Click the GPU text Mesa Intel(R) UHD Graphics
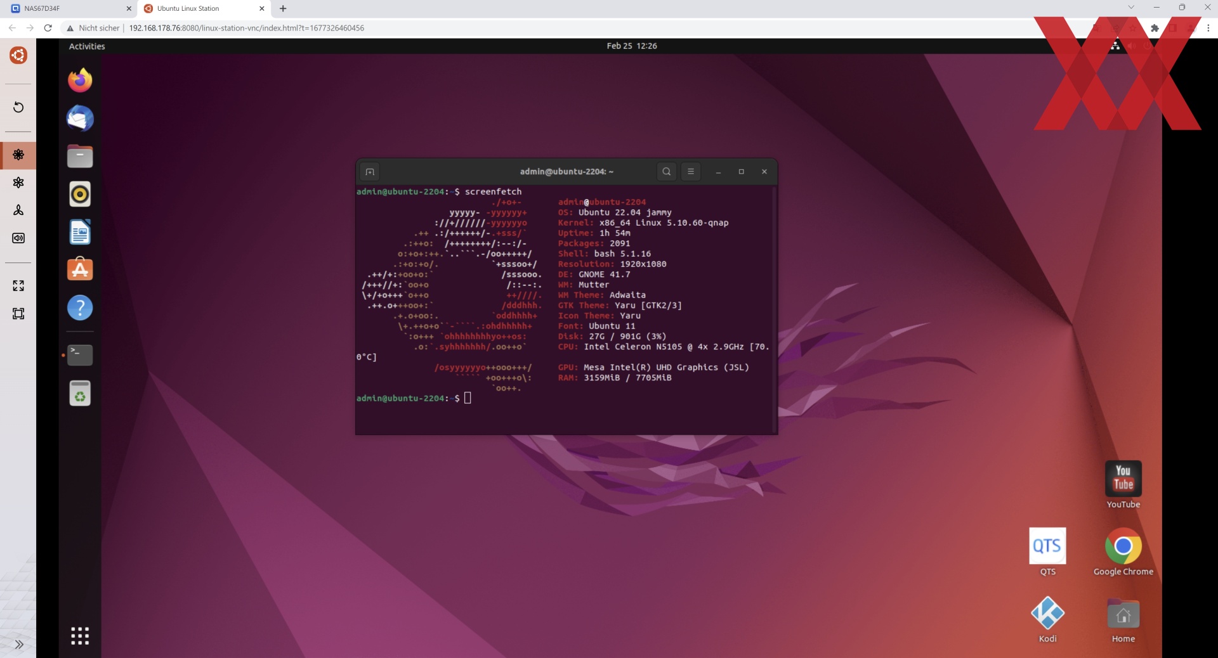Image resolution: width=1218 pixels, height=658 pixels. (x=651, y=368)
